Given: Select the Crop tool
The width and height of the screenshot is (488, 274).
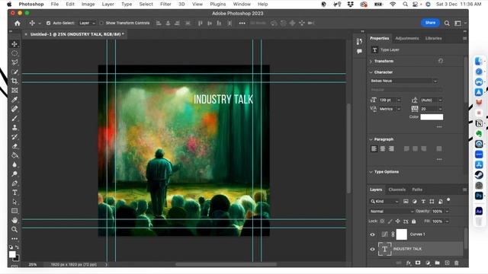Looking at the screenshot, I should pos(14,81).
